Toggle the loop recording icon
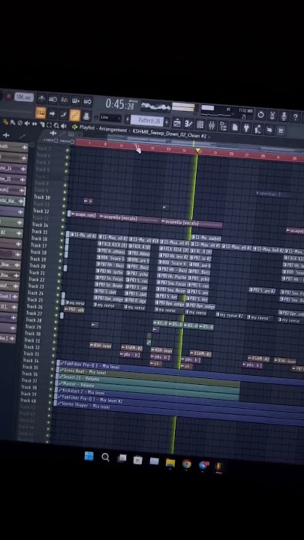 pos(87,101)
